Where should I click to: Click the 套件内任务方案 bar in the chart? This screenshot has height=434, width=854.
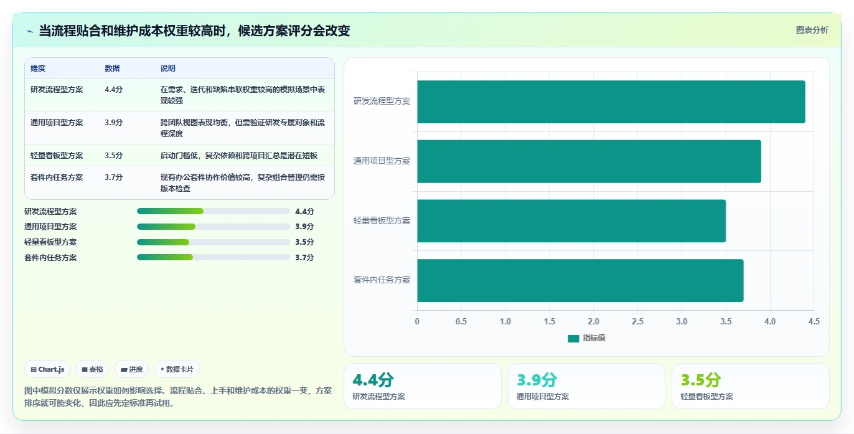click(x=580, y=280)
